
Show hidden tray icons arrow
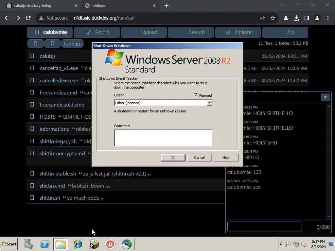click(281, 244)
